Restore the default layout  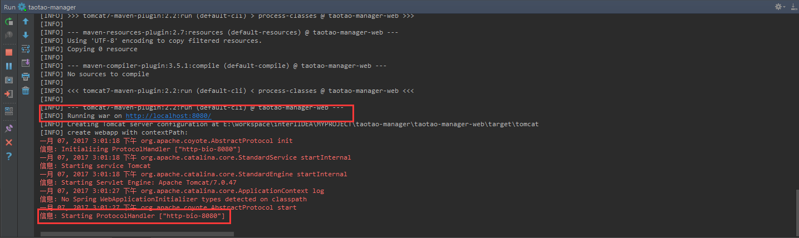click(x=9, y=111)
